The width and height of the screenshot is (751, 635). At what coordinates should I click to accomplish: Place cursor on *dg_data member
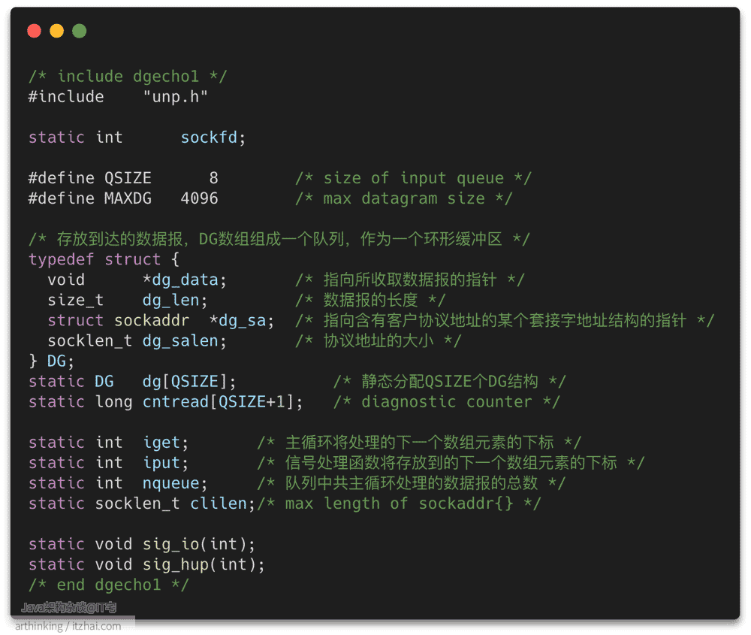click(180, 280)
